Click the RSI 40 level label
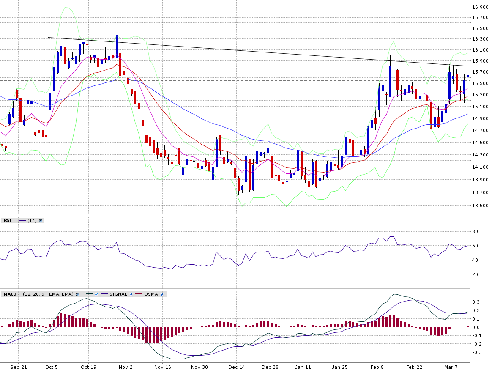Viewport: 492px width, 373px height. pyautogui.click(x=475, y=260)
